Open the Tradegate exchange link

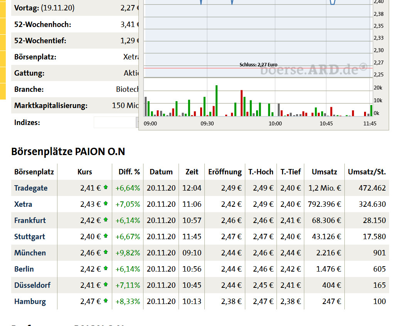(x=31, y=188)
